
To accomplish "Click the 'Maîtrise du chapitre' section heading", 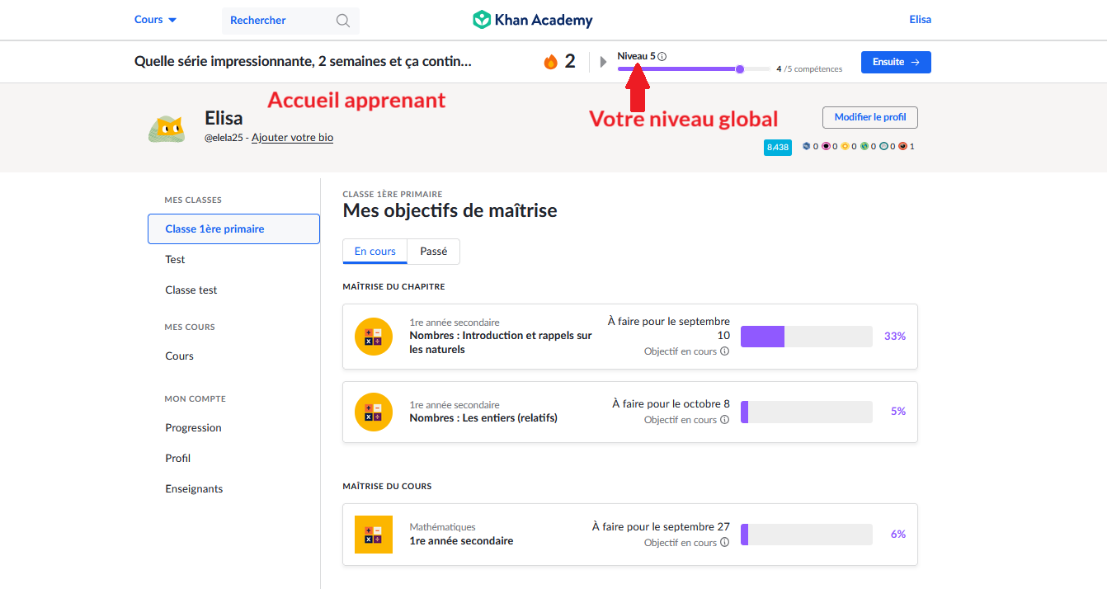I will [394, 287].
